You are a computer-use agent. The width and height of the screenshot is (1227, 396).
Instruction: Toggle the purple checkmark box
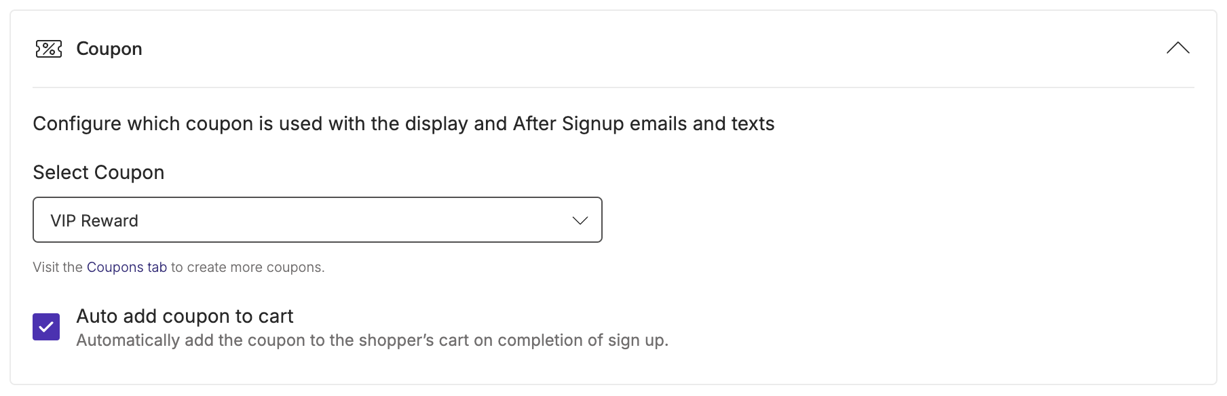(x=46, y=327)
